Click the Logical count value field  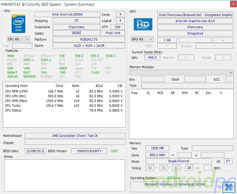point(120,21)
